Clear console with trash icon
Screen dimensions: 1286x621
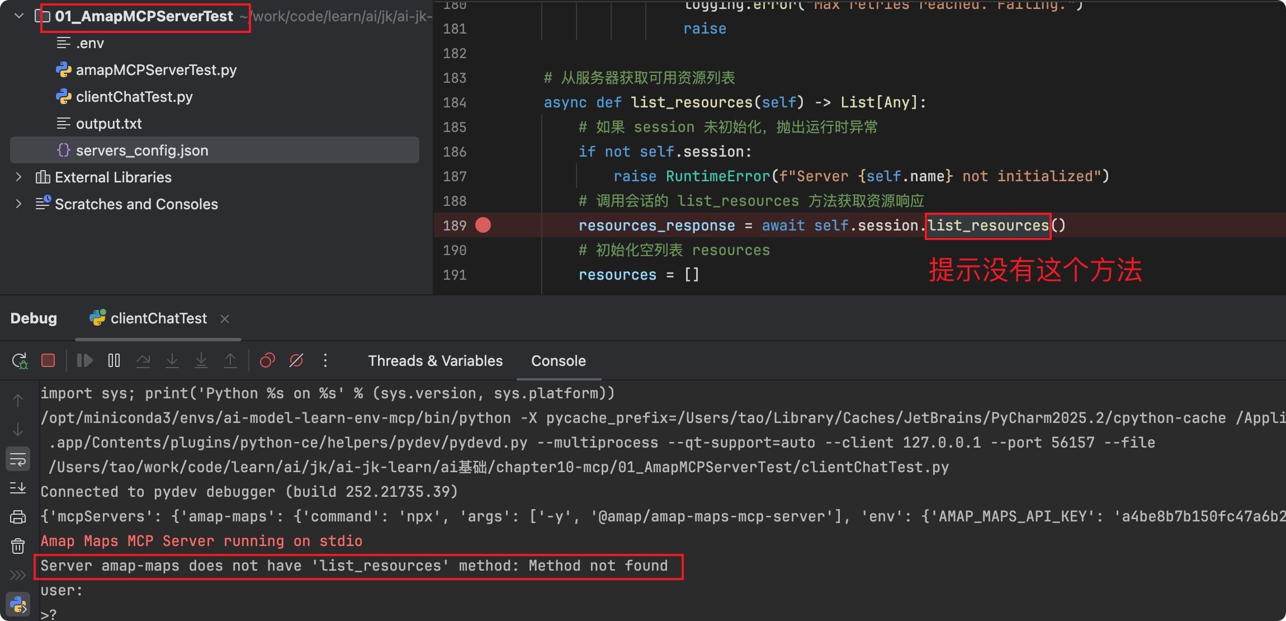pyautogui.click(x=18, y=546)
